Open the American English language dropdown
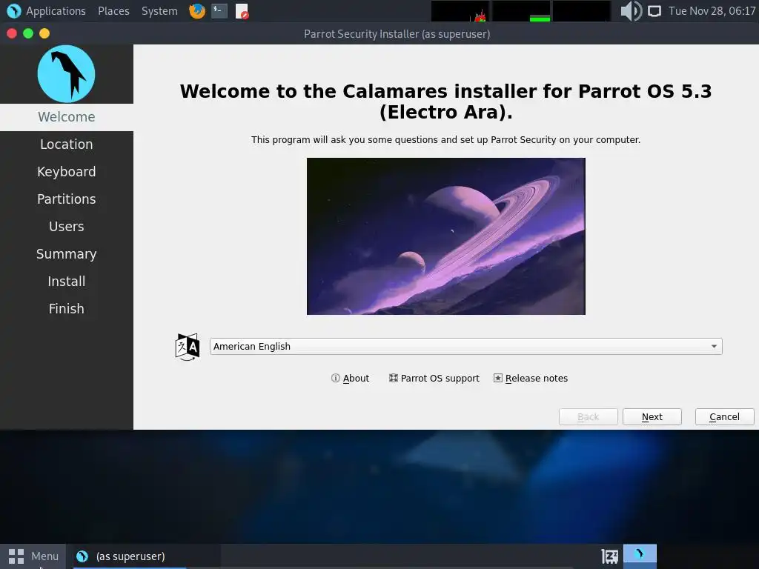Viewport: 759px width, 569px height. (465, 347)
